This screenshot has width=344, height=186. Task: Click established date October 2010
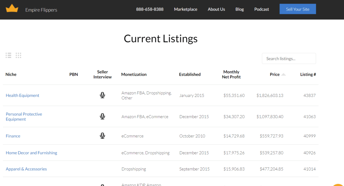[192, 136]
